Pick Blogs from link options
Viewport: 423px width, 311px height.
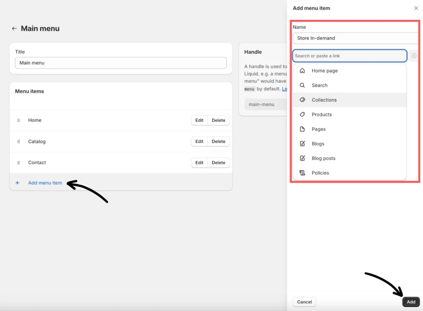318,144
